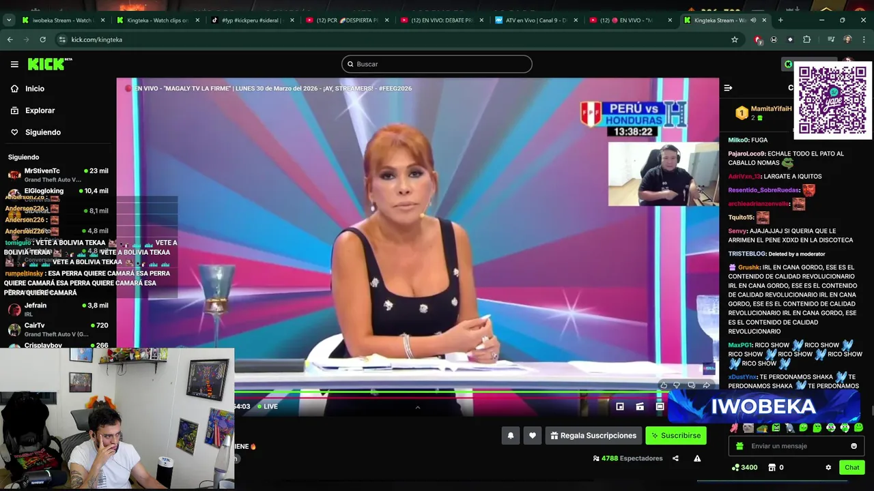Bookmark this page star icon
This screenshot has width=874, height=491.
click(x=735, y=40)
